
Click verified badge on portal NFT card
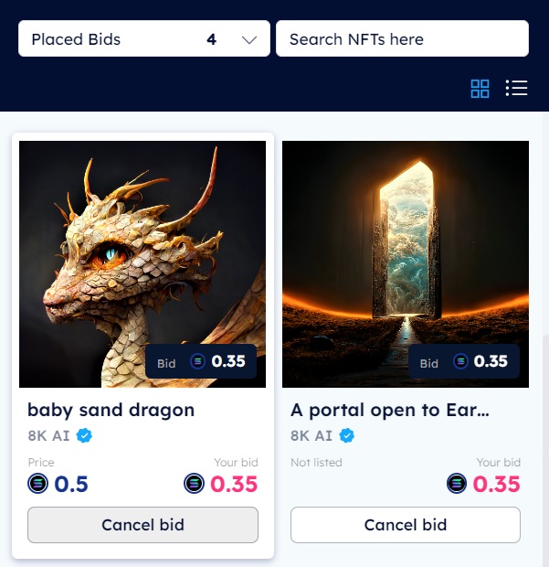point(347,435)
